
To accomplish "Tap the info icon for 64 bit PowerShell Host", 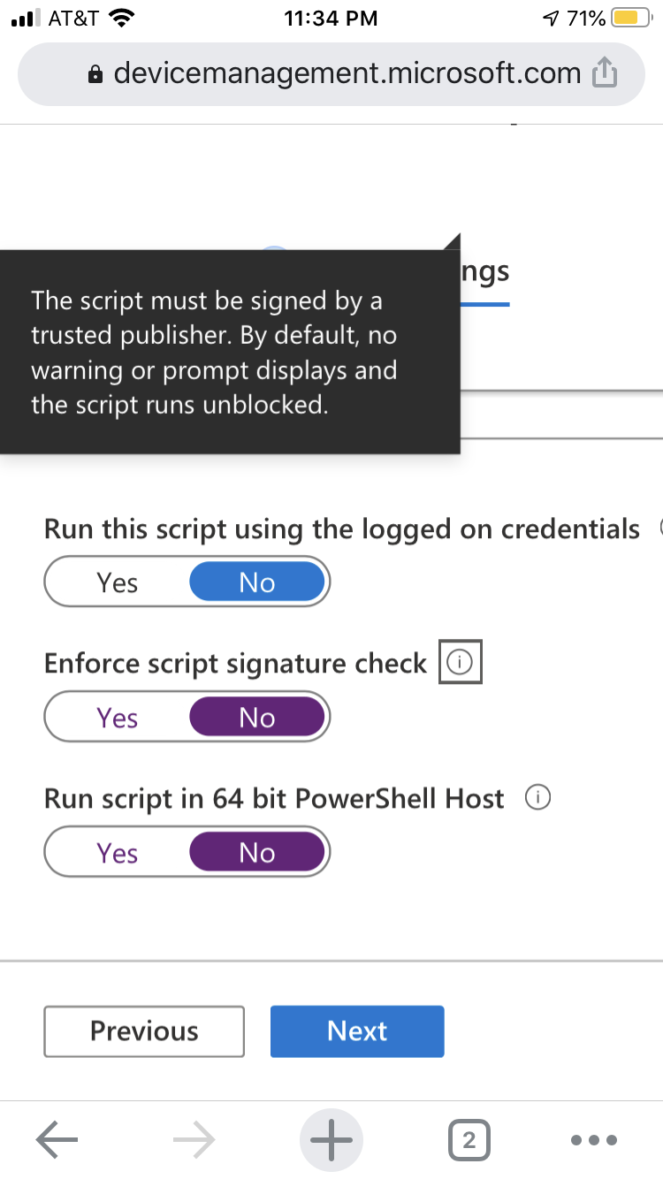I will [x=537, y=797].
